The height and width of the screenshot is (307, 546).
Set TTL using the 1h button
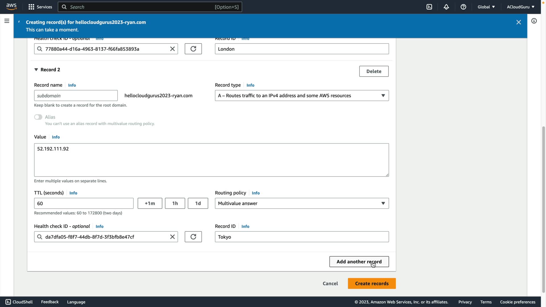[x=175, y=203]
